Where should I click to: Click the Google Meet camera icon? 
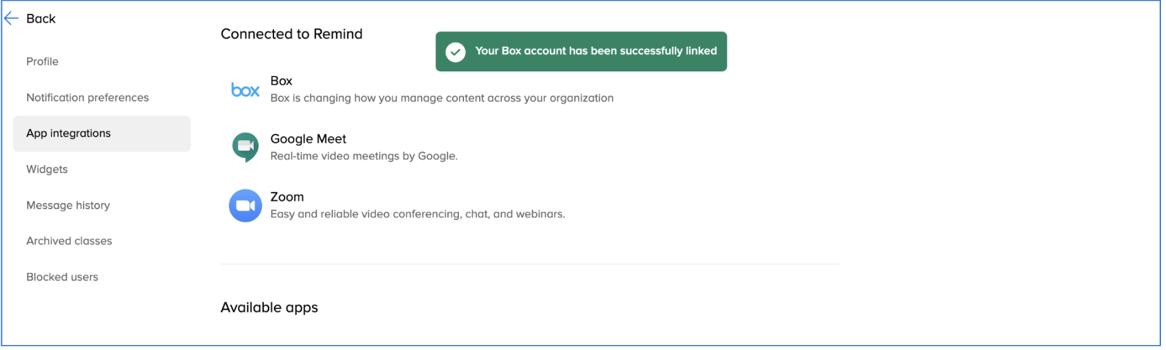tap(246, 148)
